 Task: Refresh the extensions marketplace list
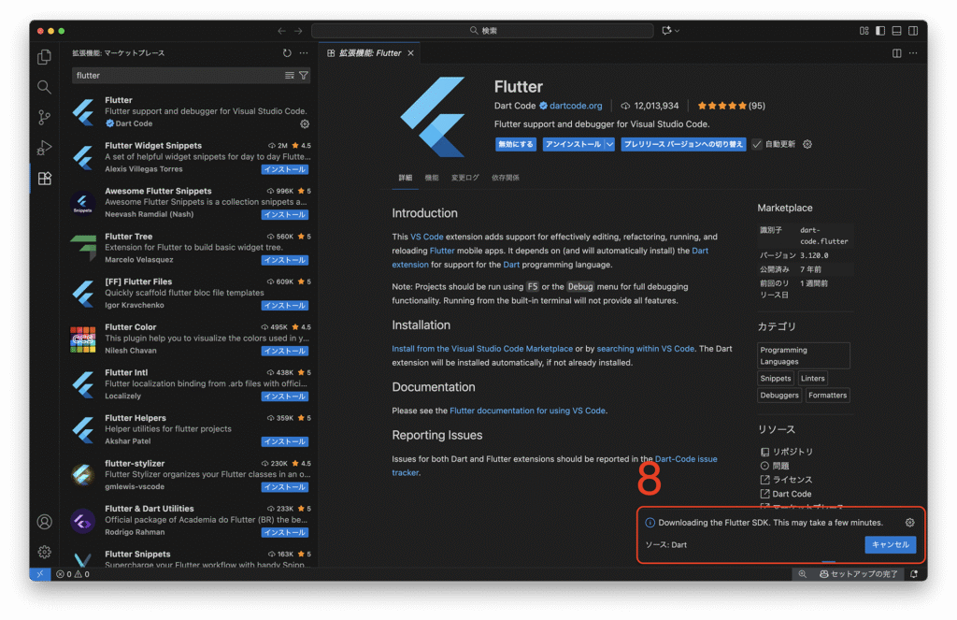coord(287,53)
